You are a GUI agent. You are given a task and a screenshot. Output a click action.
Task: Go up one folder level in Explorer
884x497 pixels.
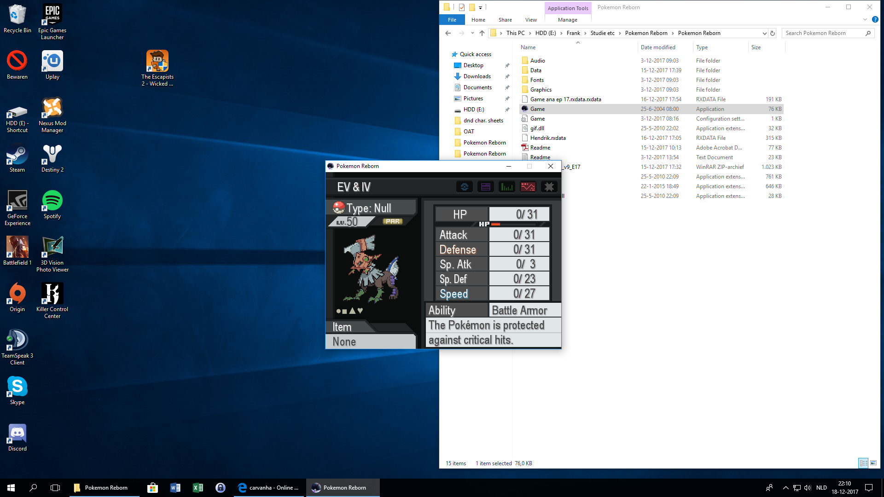(x=482, y=33)
